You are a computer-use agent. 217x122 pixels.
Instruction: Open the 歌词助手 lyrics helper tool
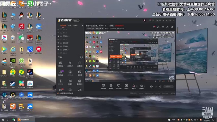79,82
